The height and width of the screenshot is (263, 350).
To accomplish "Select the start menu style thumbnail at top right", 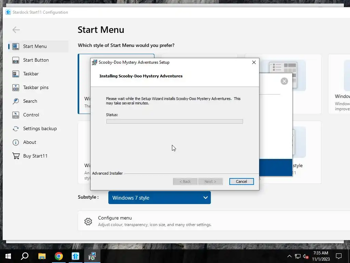I will click(x=283, y=75).
